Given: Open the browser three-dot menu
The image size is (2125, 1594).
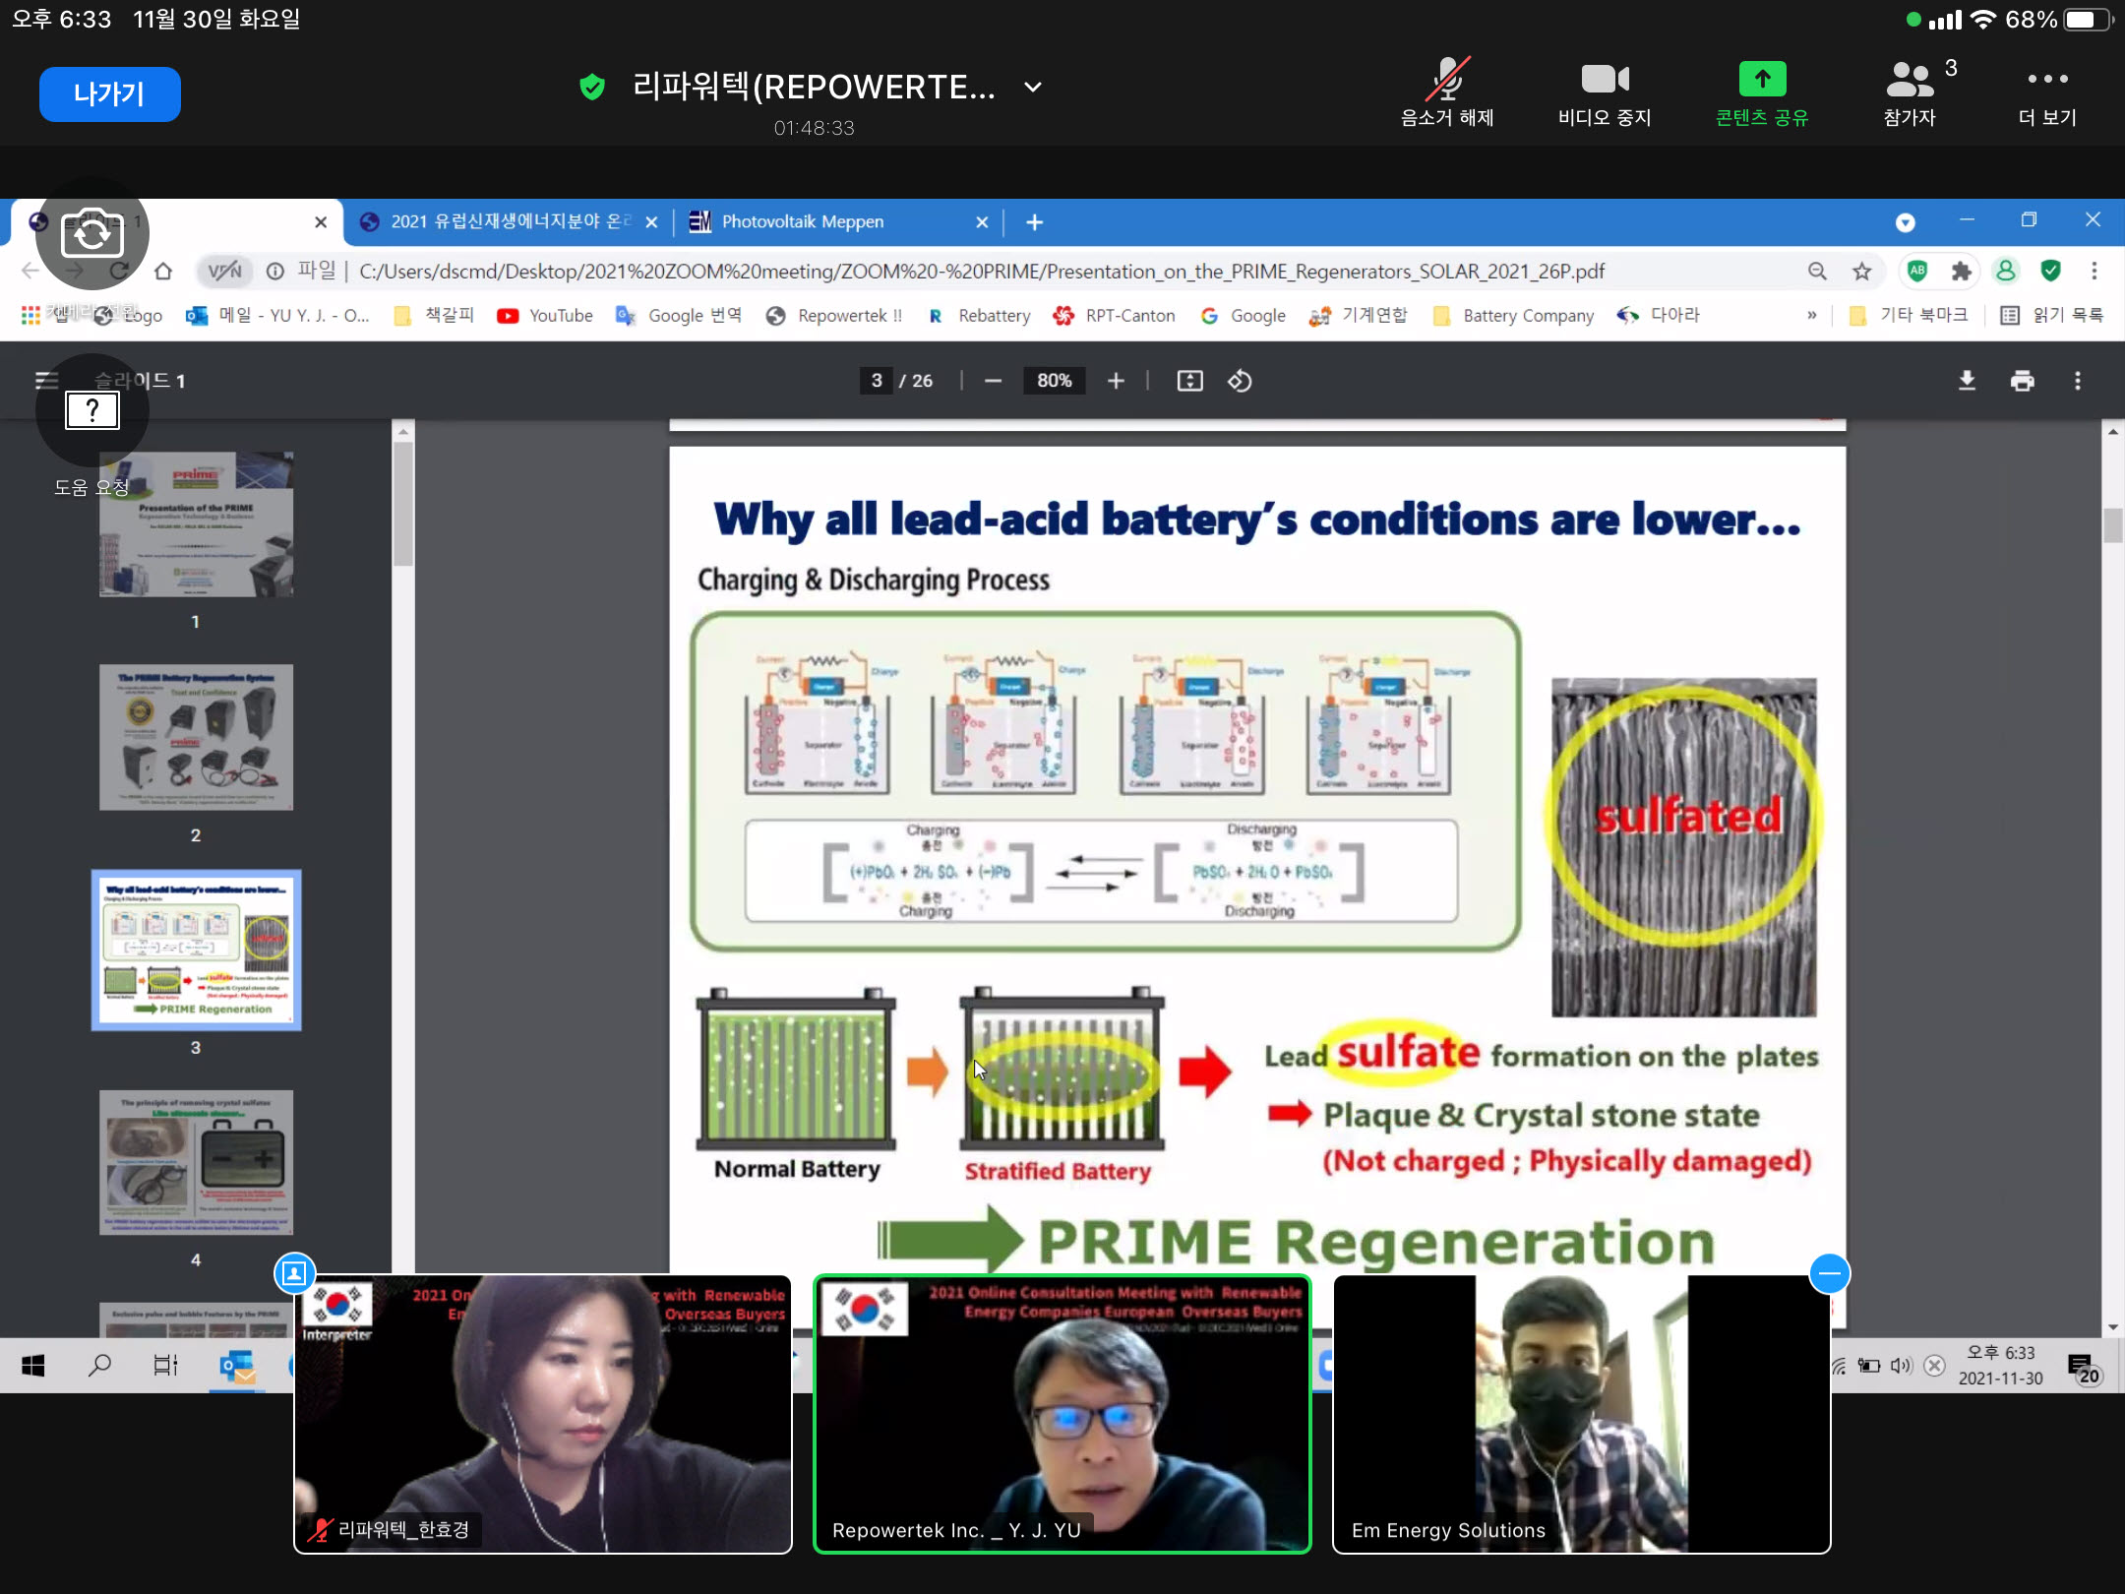Looking at the screenshot, I should point(2095,271).
